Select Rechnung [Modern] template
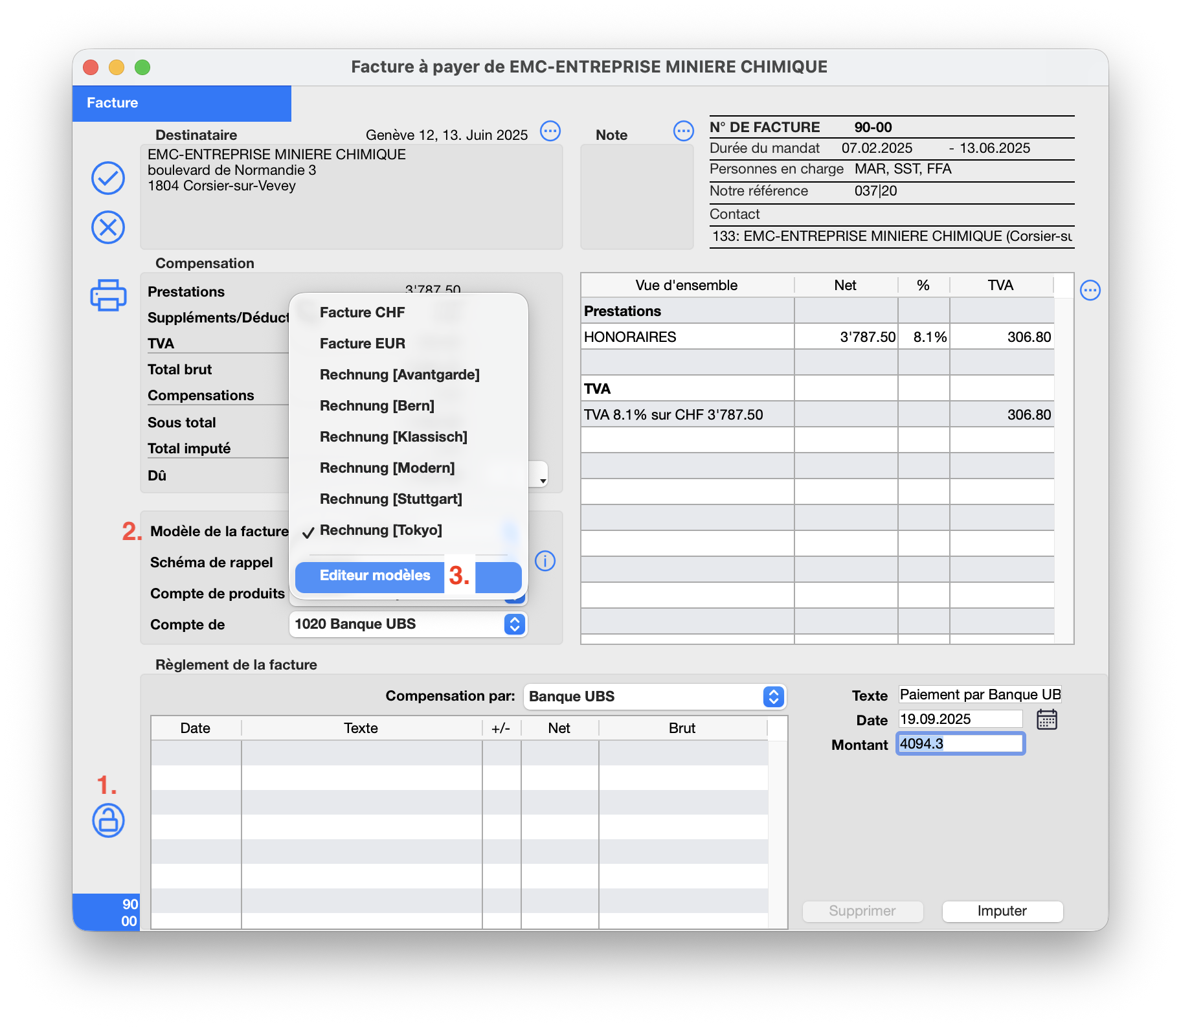Viewport: 1181px width, 1027px height. pyautogui.click(x=387, y=468)
